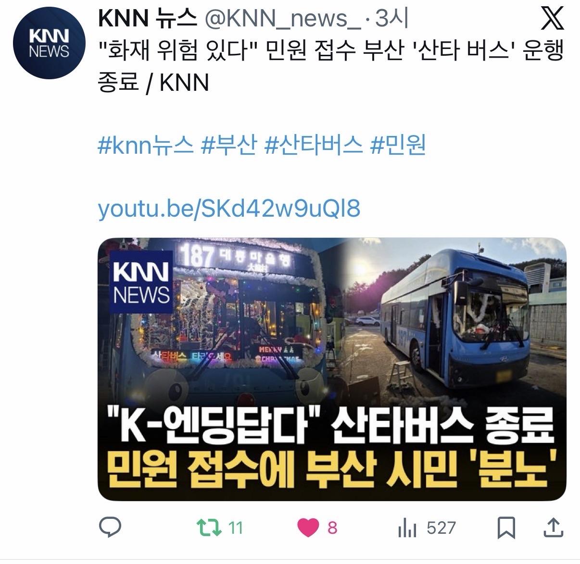Tap the tweet headline text about 산타 버스
Viewport: 580px width, 564px height.
(x=330, y=66)
